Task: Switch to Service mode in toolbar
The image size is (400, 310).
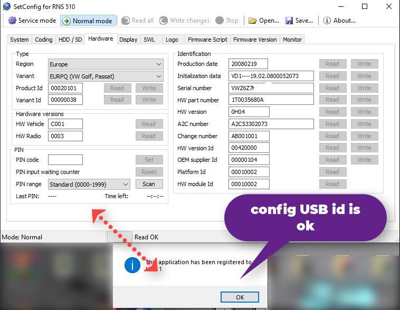Action: pos(32,21)
